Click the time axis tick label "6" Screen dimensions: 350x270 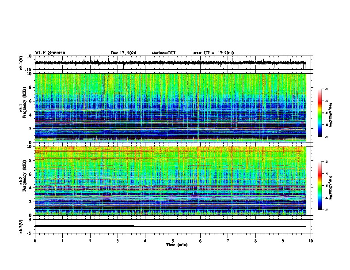201,241
